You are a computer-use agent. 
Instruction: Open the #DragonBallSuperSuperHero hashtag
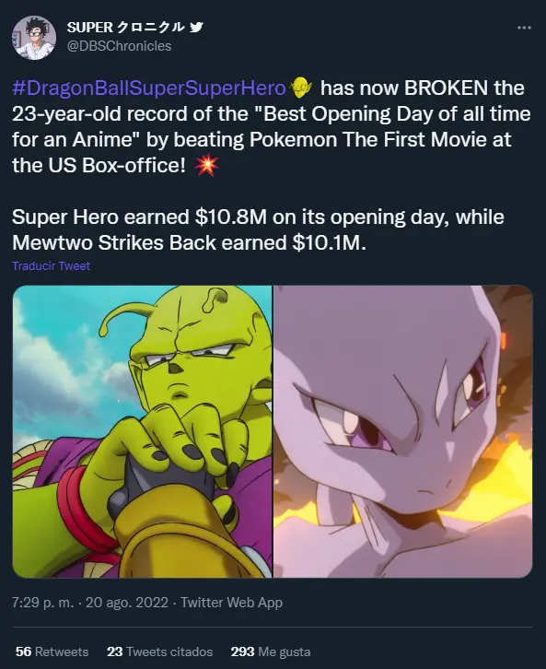click(x=149, y=88)
